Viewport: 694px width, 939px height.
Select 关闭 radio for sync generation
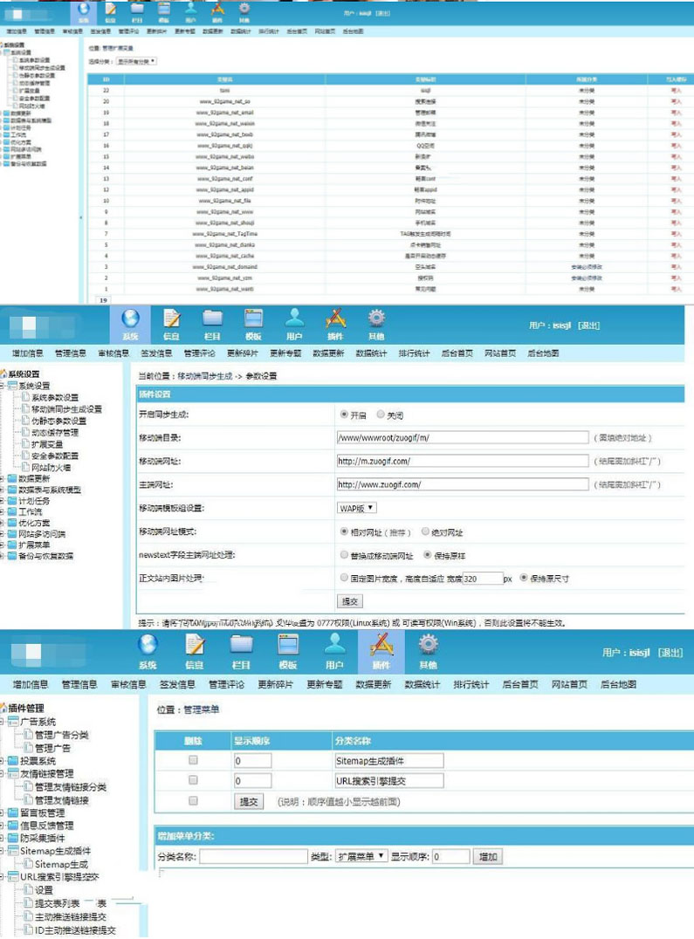pyautogui.click(x=381, y=415)
